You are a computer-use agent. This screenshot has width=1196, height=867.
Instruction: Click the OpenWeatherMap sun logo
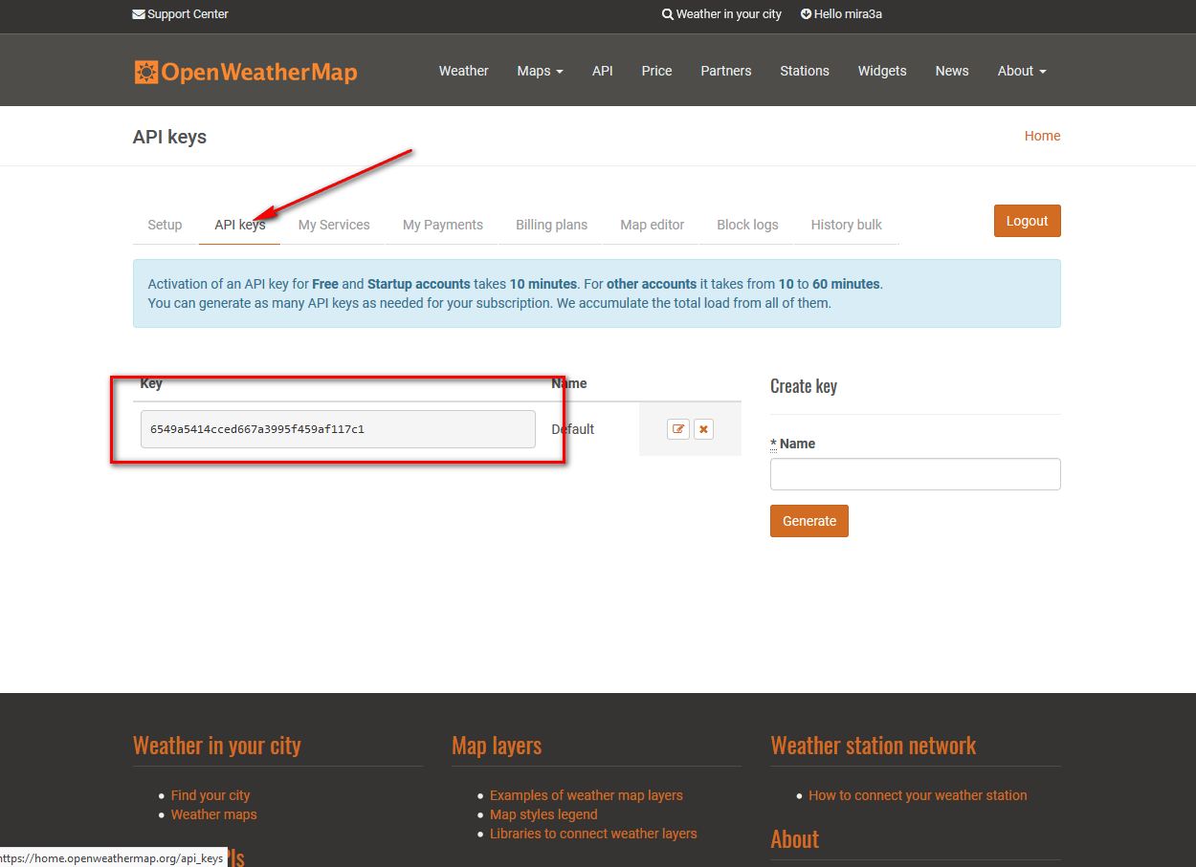point(146,72)
